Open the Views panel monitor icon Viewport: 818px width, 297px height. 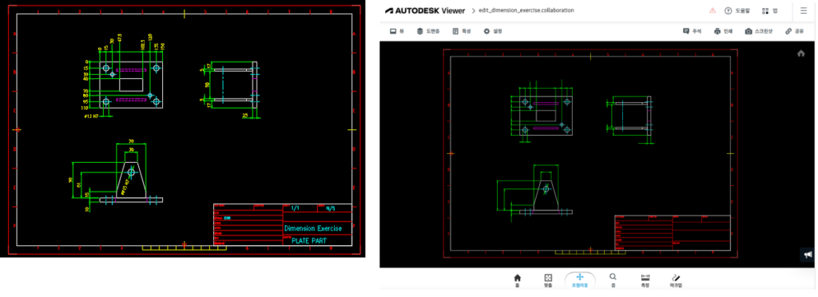coord(397,31)
